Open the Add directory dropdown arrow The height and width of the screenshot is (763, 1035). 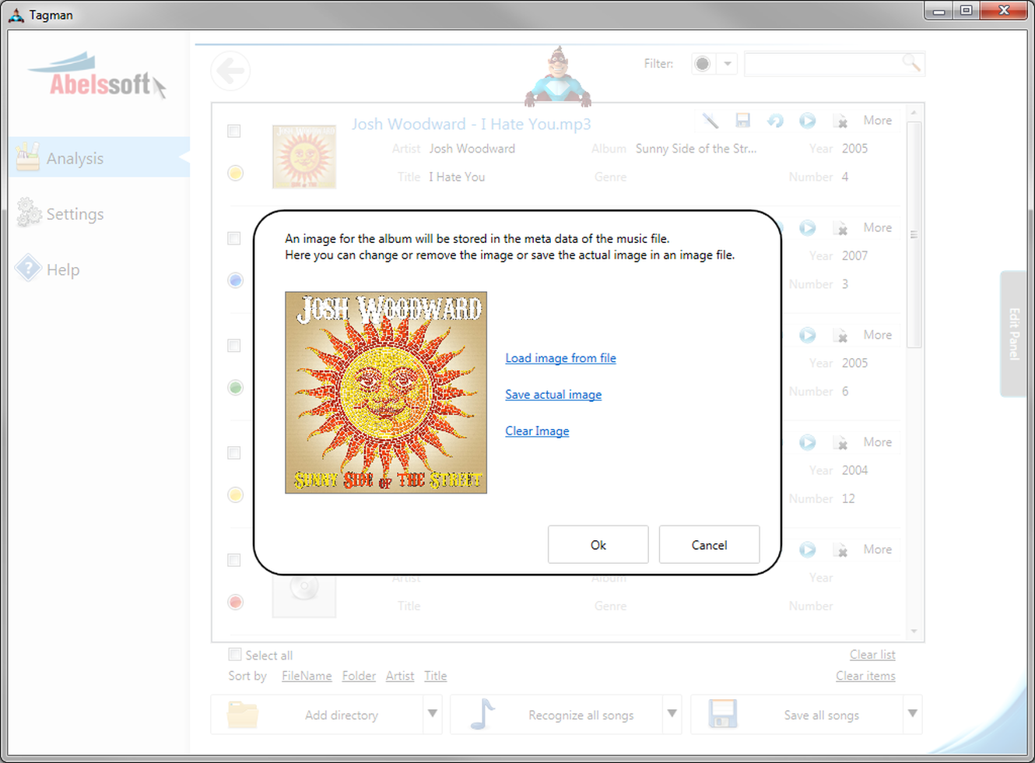point(433,714)
